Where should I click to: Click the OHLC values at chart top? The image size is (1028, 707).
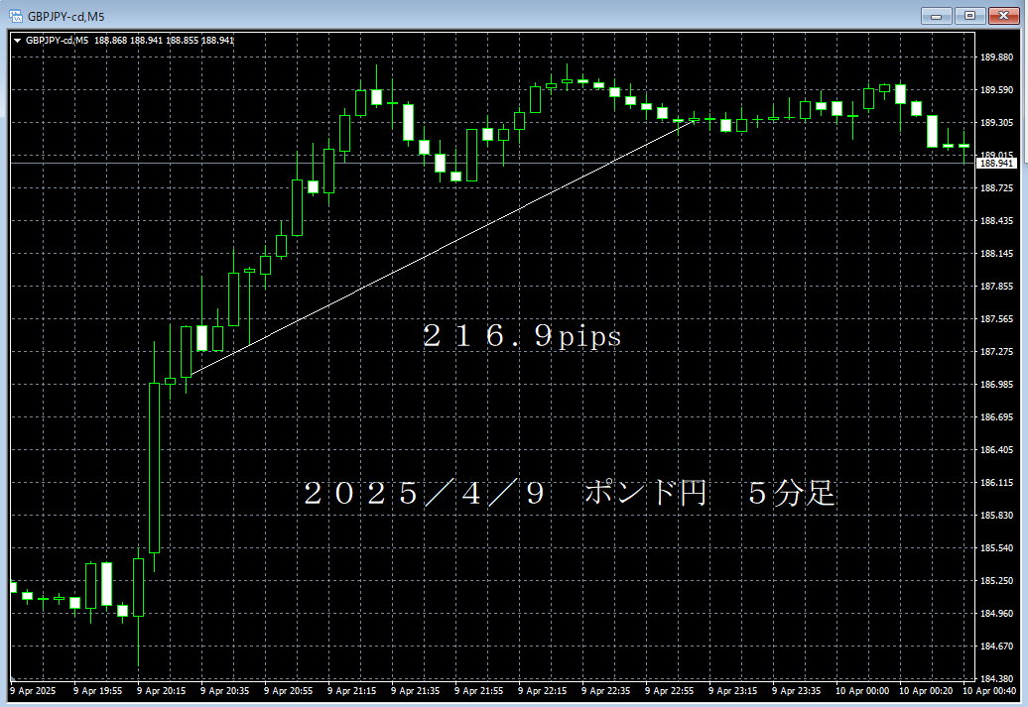click(164, 41)
